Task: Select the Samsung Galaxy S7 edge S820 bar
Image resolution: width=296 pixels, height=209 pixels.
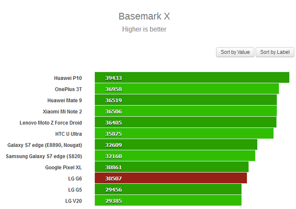Action: 175,156
